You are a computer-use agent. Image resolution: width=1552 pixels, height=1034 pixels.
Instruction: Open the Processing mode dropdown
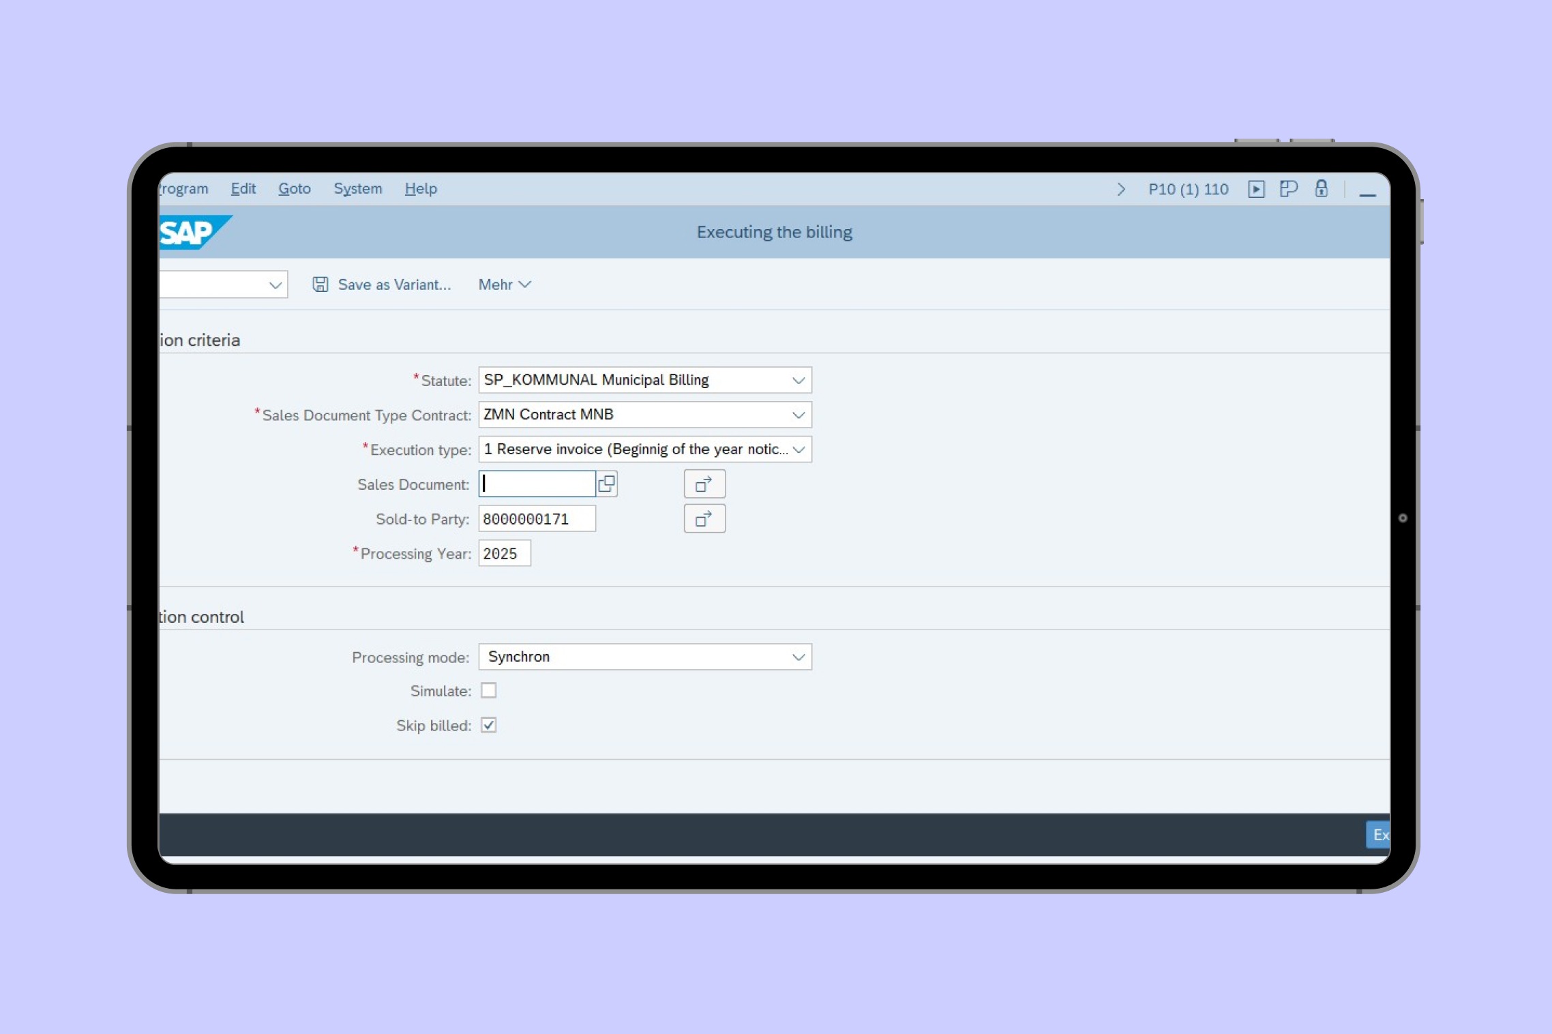798,658
